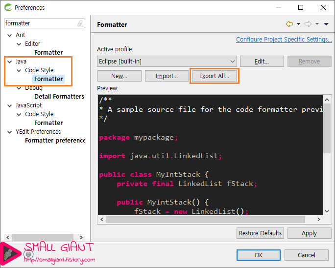Click the Remove profile button
The width and height of the screenshot is (335, 268).
click(310, 62)
